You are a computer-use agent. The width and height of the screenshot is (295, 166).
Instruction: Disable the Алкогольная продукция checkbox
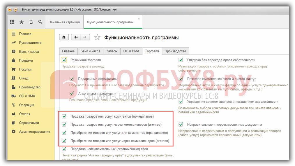coord(72,94)
